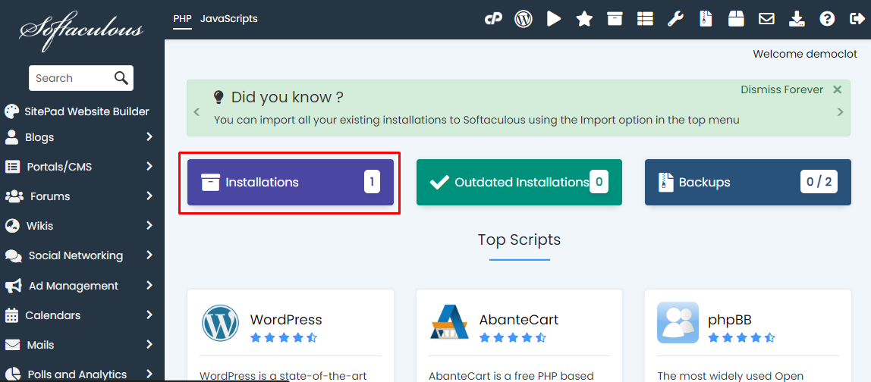Viewport: 871px width, 382px height.
Task: Expand the Polls and Analytics chevron
Action: [149, 374]
